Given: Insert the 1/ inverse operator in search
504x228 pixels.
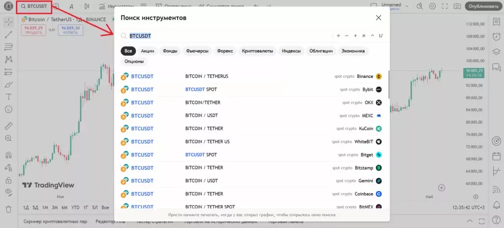Looking at the screenshot, I should (x=381, y=35).
